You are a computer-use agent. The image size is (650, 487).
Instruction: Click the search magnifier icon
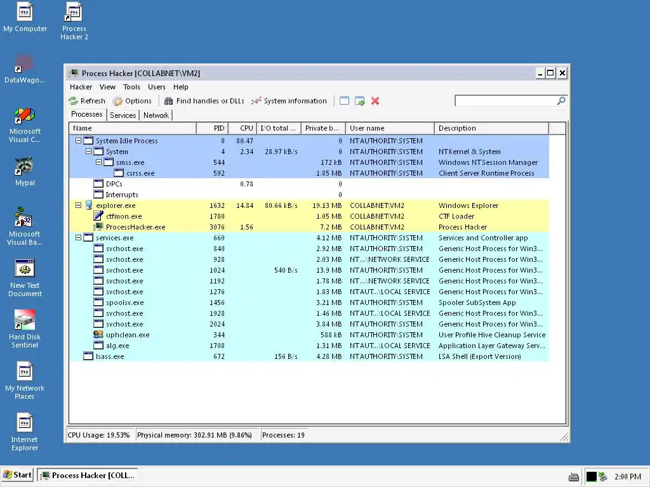click(x=561, y=101)
